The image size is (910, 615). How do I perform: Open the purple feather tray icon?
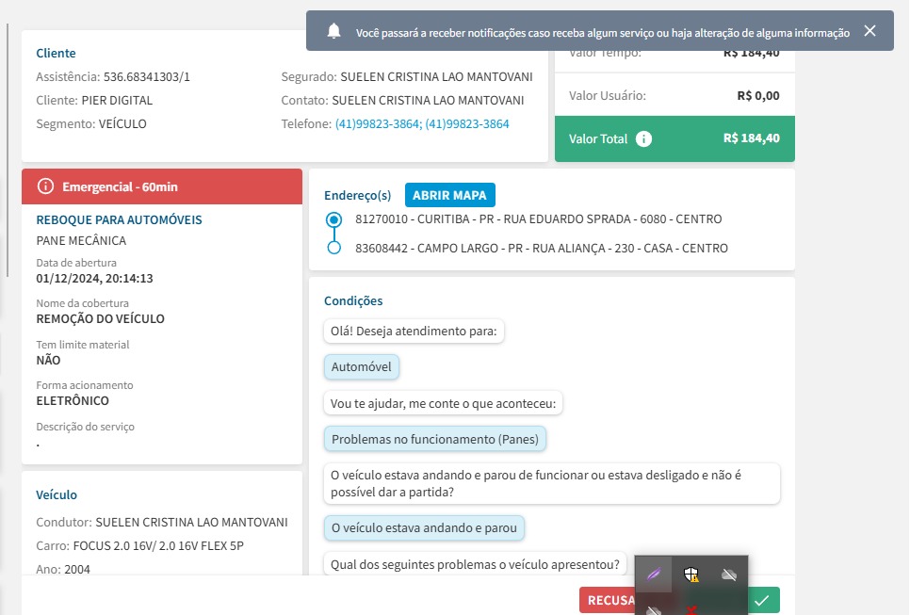654,575
